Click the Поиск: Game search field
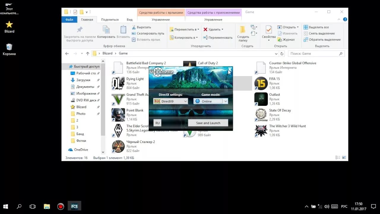Screen dimensions: 380x214 [316, 54]
